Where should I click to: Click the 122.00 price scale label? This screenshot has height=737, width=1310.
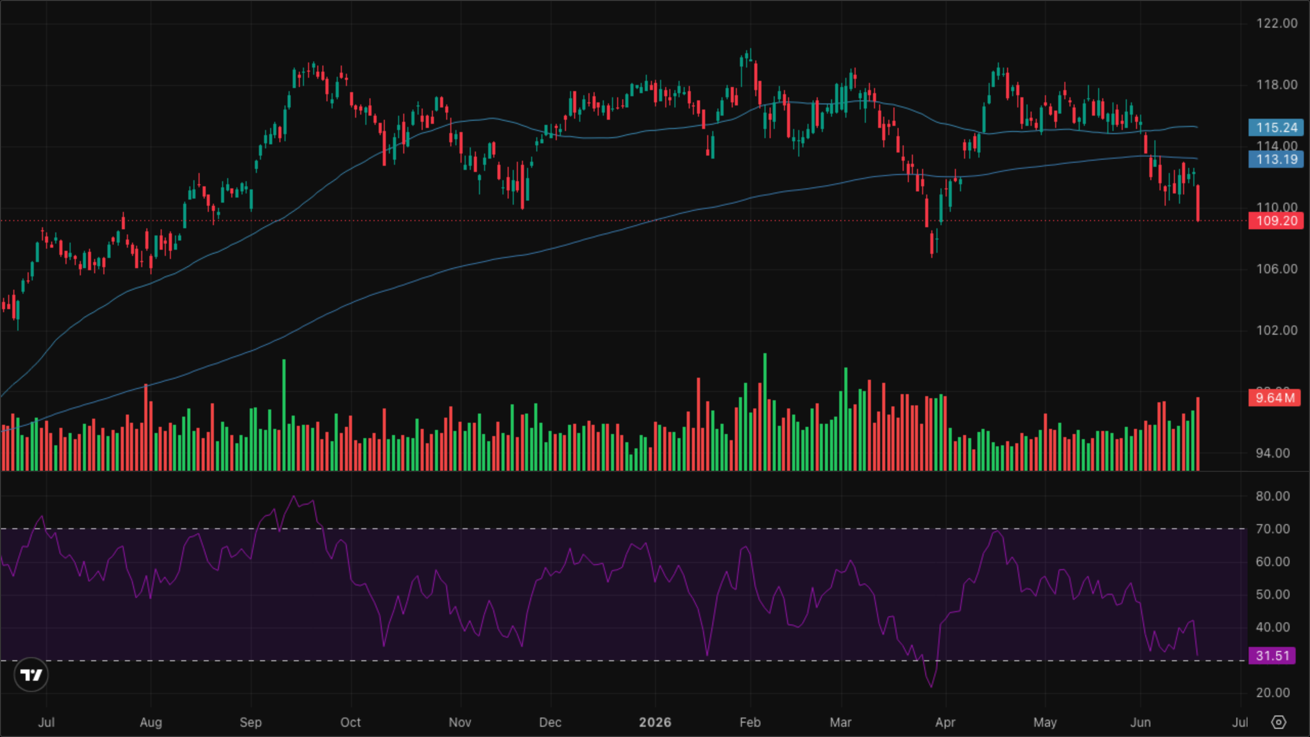1277,23
